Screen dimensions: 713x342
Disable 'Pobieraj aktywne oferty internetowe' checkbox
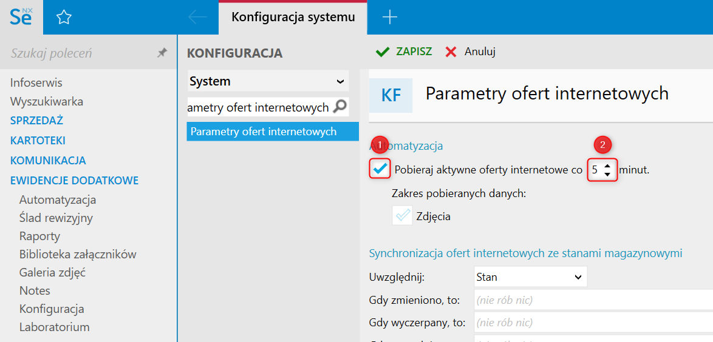pyautogui.click(x=380, y=170)
